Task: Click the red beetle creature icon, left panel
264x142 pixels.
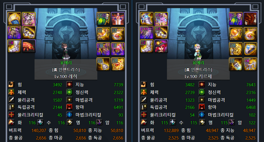Action: point(29,46)
